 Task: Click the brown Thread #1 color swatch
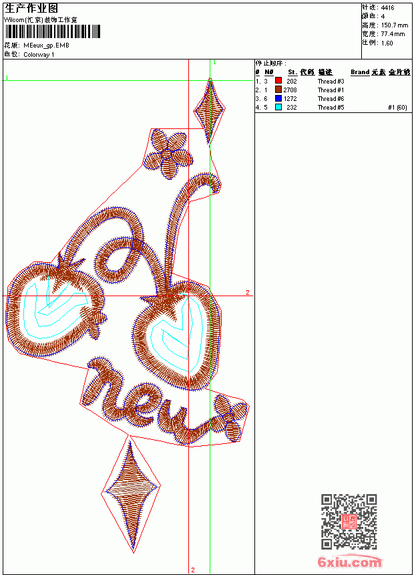pos(278,90)
